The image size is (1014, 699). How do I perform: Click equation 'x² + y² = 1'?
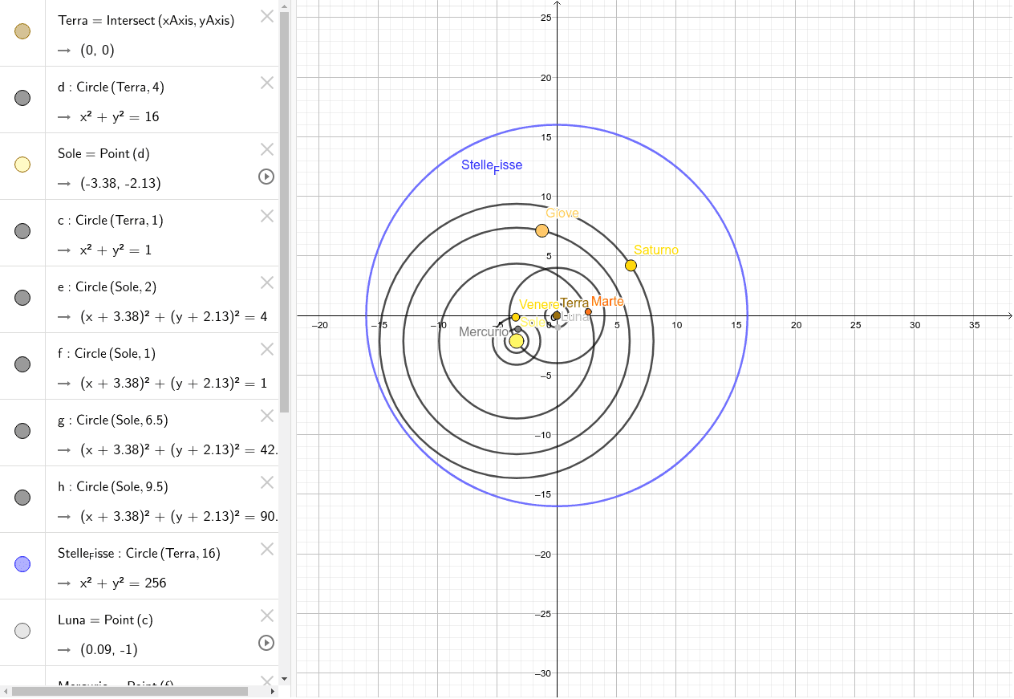click(116, 250)
